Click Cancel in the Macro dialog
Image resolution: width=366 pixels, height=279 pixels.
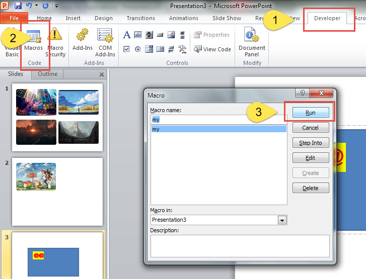point(311,128)
